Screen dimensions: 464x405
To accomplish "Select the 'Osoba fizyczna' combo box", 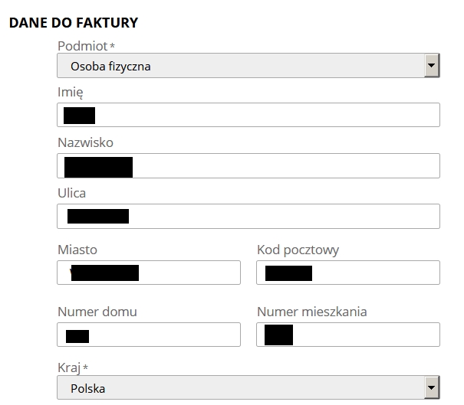I will pyautogui.click(x=248, y=66).
